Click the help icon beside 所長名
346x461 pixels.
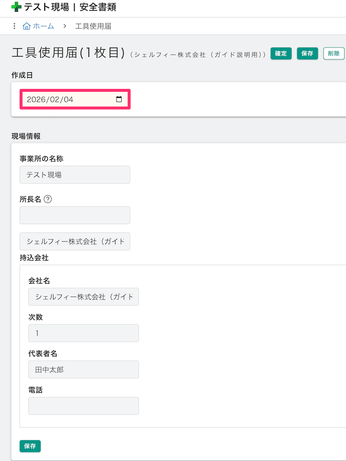click(x=48, y=200)
